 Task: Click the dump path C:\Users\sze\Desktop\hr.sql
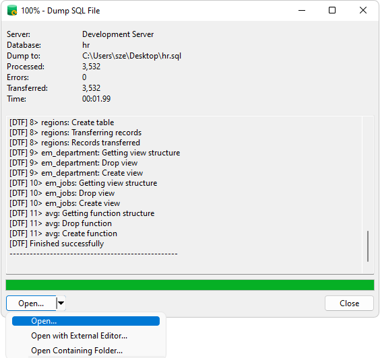pos(131,56)
